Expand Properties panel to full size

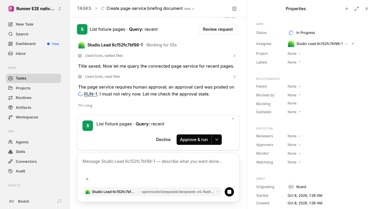pyautogui.click(x=357, y=9)
